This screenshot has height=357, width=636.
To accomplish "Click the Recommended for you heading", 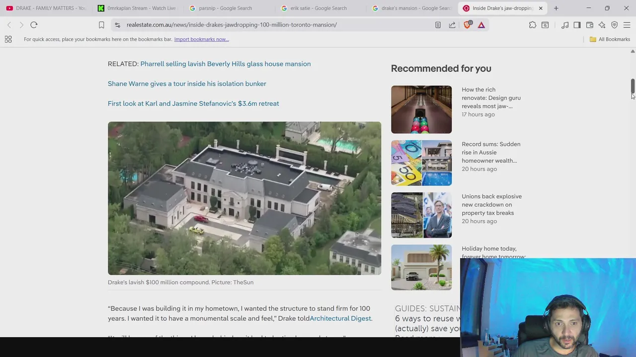I will tap(441, 68).
